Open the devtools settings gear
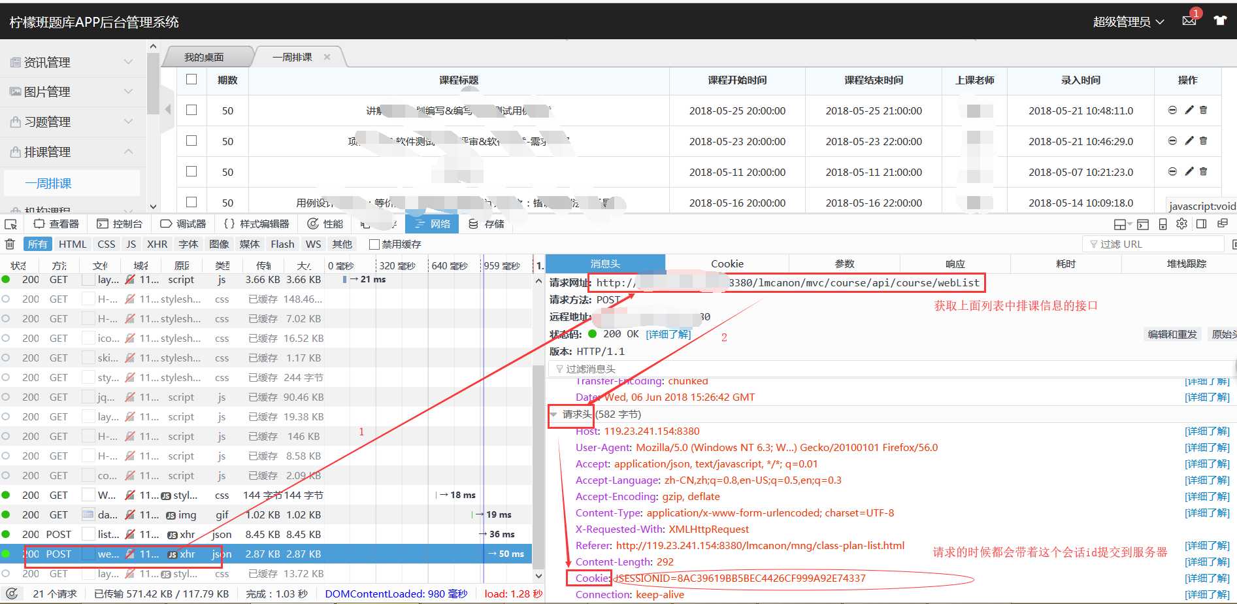 [1181, 224]
